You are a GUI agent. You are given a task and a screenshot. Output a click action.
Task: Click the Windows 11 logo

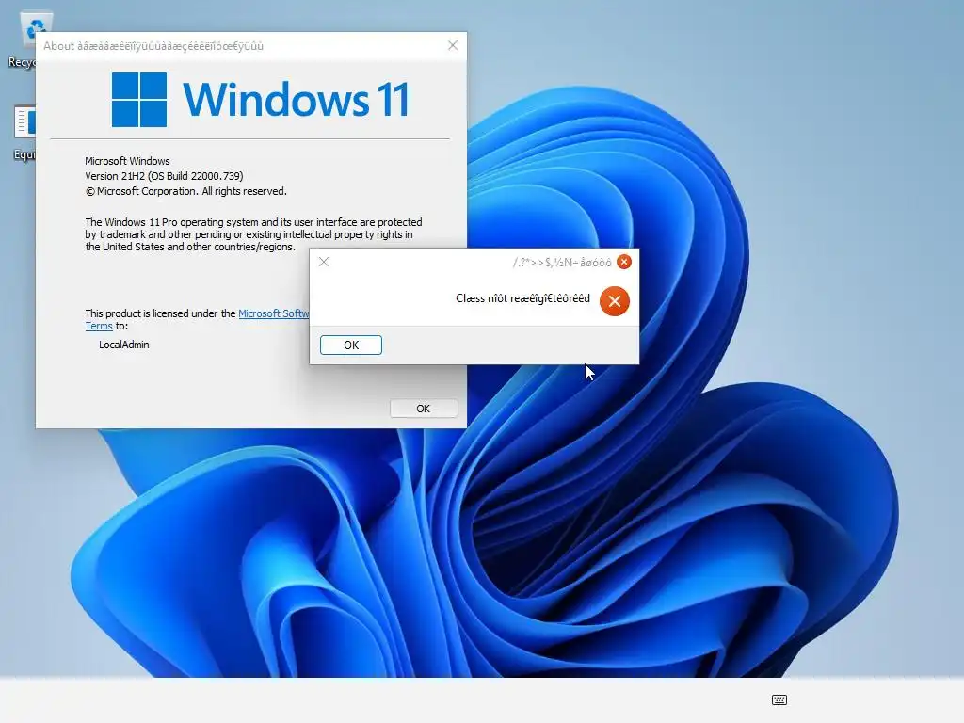pos(260,100)
